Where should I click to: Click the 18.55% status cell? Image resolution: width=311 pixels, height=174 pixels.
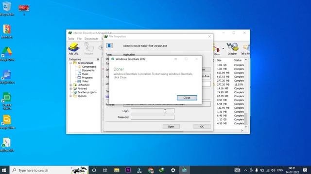pos(239,85)
